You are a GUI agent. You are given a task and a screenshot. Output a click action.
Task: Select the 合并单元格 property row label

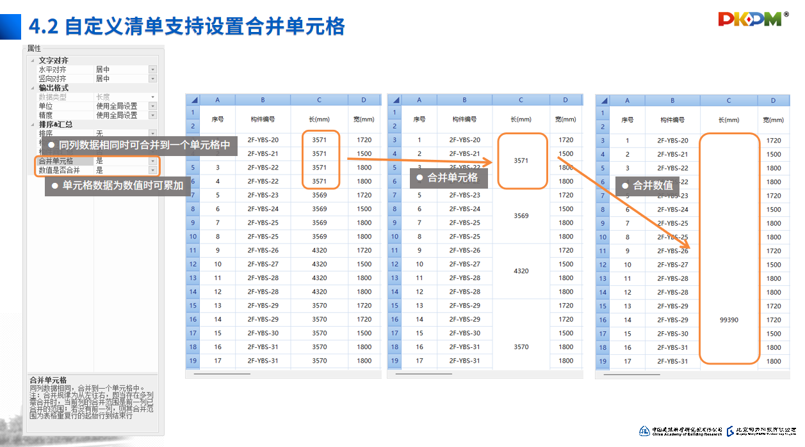click(56, 161)
